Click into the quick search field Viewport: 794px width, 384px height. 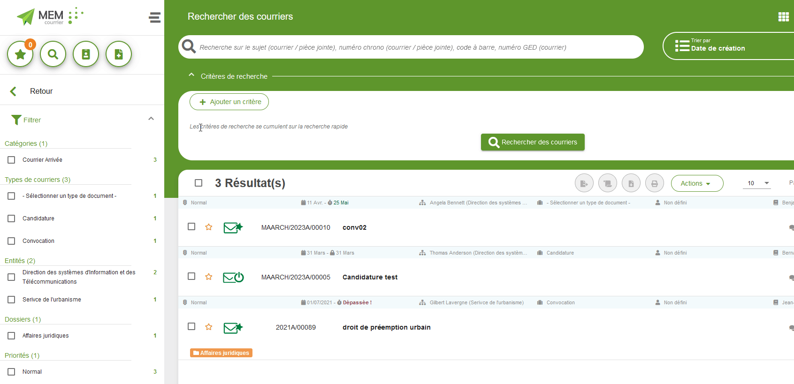coord(413,47)
